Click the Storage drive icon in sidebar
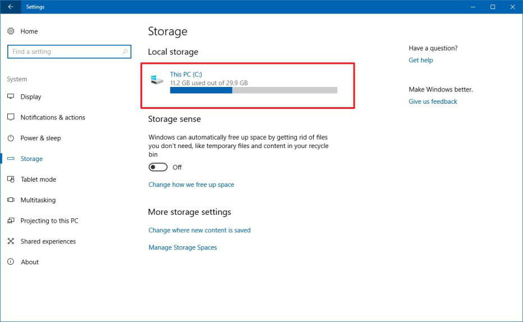This screenshot has height=322, width=523. pyautogui.click(x=11, y=158)
